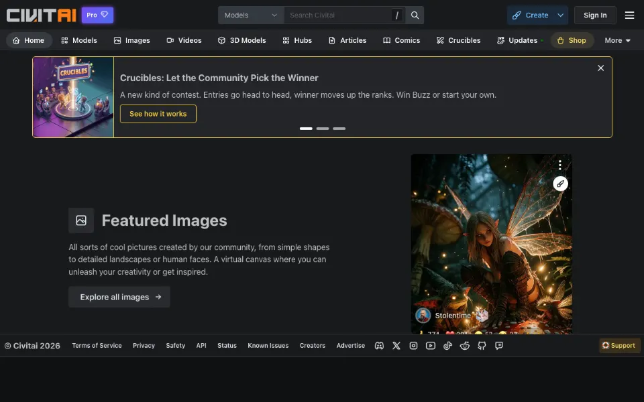Select the third banner carousel indicator

[x=339, y=129]
